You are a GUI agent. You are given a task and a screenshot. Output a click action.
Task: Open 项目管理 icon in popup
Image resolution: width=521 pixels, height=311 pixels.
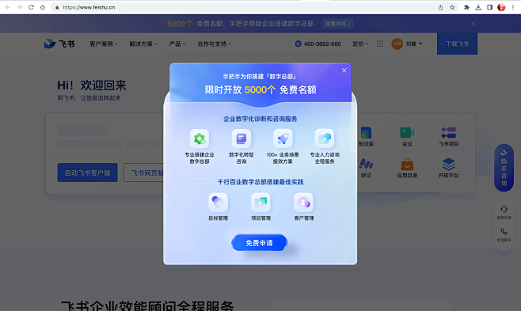(260, 202)
